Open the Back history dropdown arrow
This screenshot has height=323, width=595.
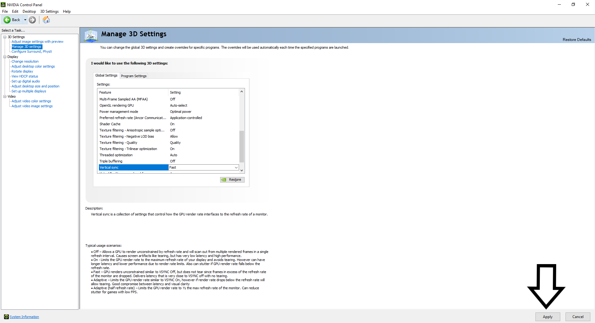(25, 20)
